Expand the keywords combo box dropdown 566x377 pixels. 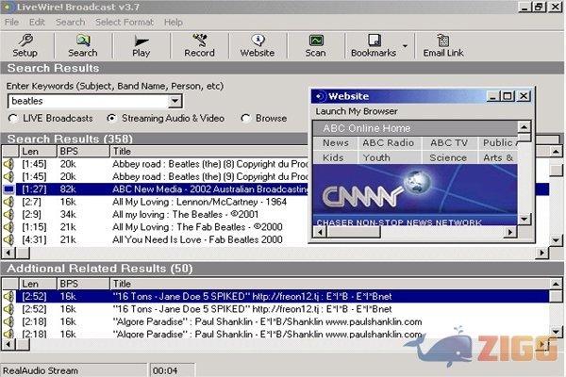click(x=175, y=100)
